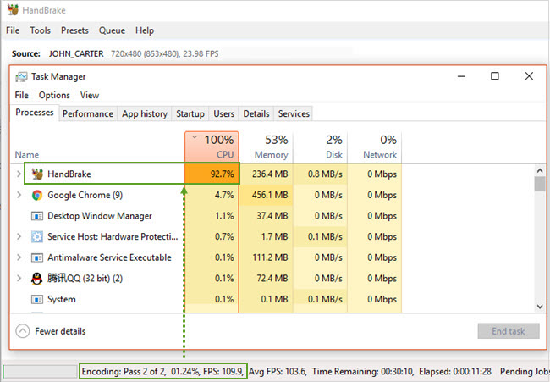Click the HandBrake pineapple icon in title bar
Screen dimensions: 550x382
point(13,10)
